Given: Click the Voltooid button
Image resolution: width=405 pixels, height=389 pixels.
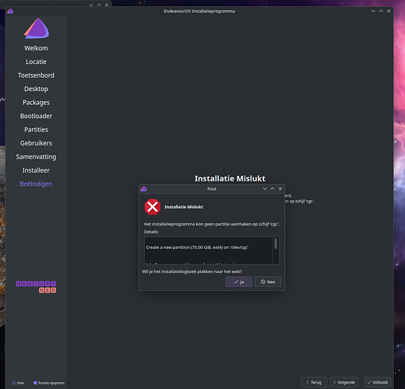Looking at the screenshot, I should 378,382.
